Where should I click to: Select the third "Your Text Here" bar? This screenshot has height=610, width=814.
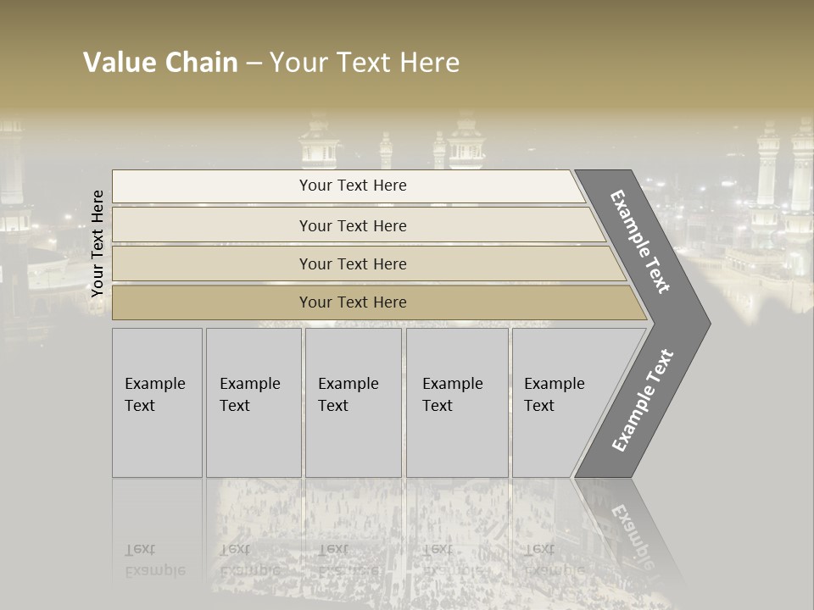pos(353,263)
